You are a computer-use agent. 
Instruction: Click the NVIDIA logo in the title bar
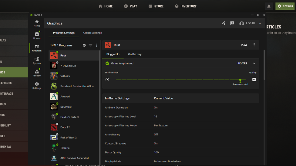[x=31, y=15]
